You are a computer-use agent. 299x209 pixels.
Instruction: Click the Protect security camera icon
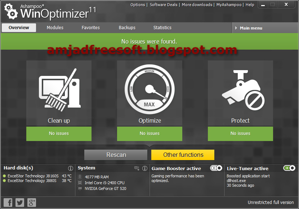point(243,90)
